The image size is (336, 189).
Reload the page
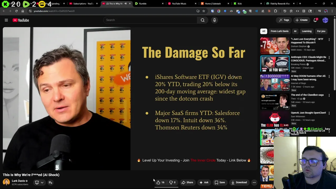coord(16,11)
